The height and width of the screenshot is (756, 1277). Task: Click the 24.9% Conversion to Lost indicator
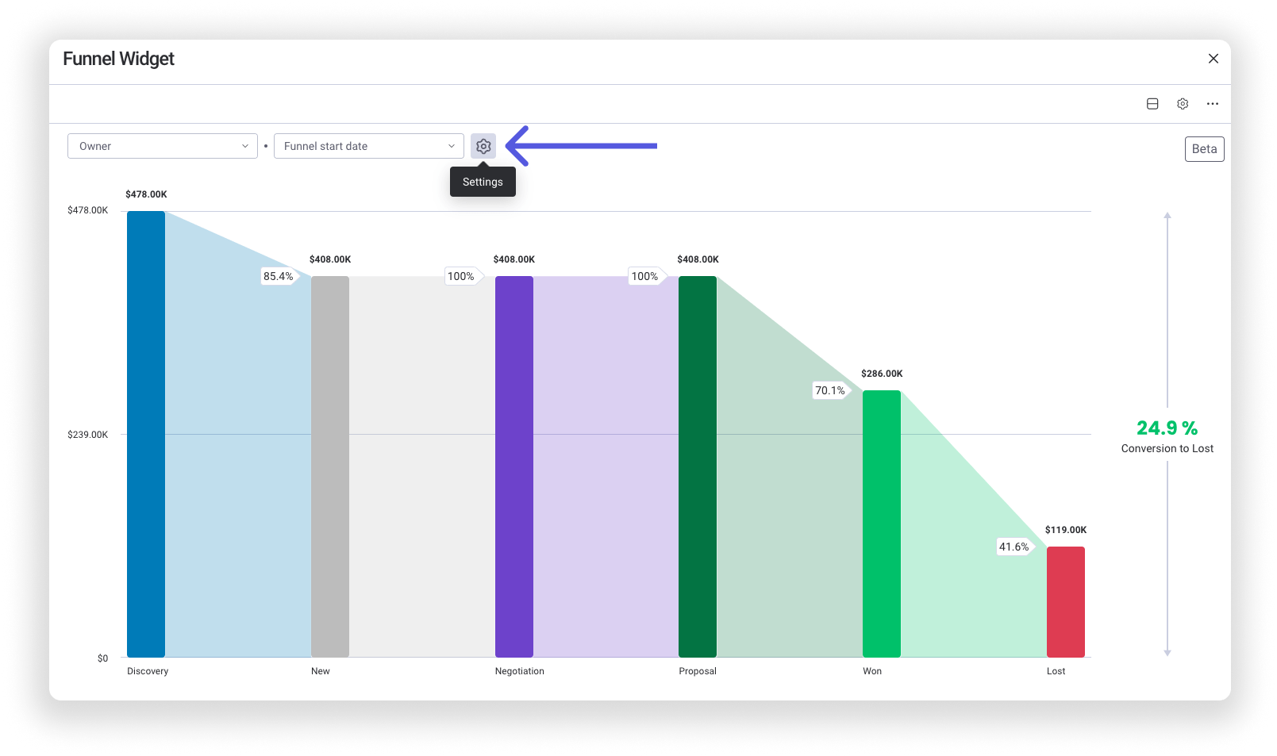pyautogui.click(x=1166, y=436)
